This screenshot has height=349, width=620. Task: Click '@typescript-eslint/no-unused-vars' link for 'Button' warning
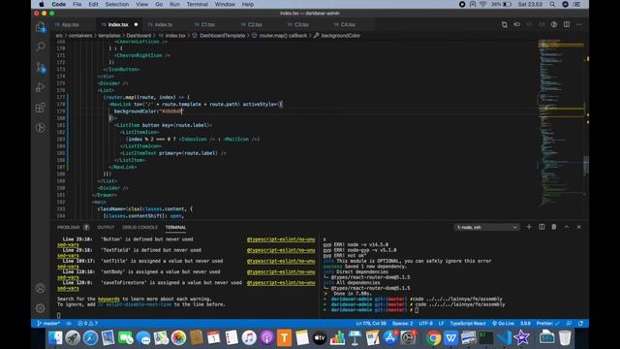click(281, 239)
